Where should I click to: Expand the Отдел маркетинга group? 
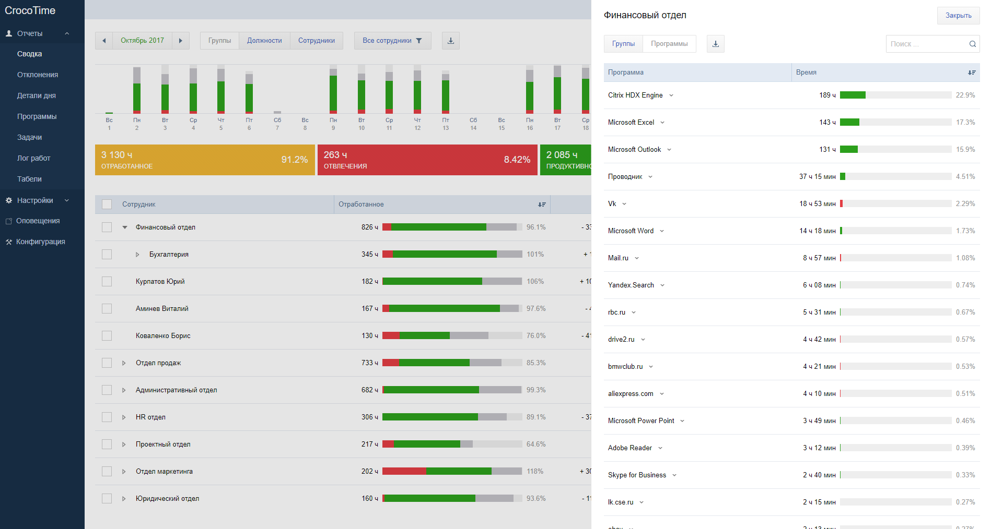(124, 472)
